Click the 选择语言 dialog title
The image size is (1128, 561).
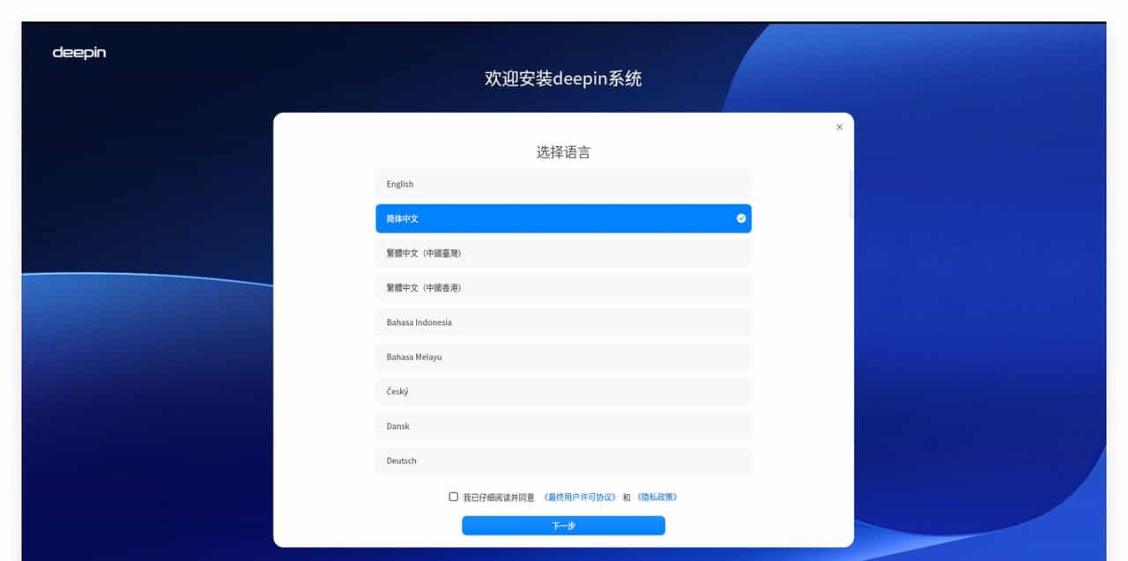tap(563, 151)
